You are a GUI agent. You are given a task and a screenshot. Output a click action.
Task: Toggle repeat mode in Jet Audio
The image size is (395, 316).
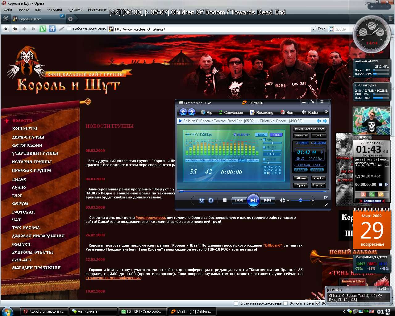[x=211, y=200]
